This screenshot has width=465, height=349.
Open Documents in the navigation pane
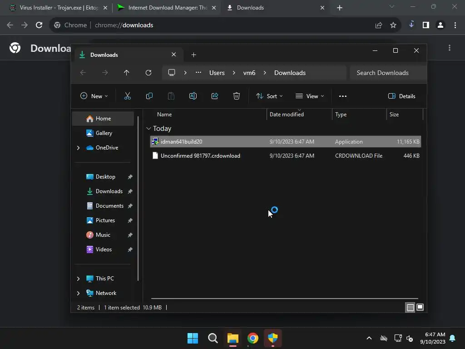(103, 206)
